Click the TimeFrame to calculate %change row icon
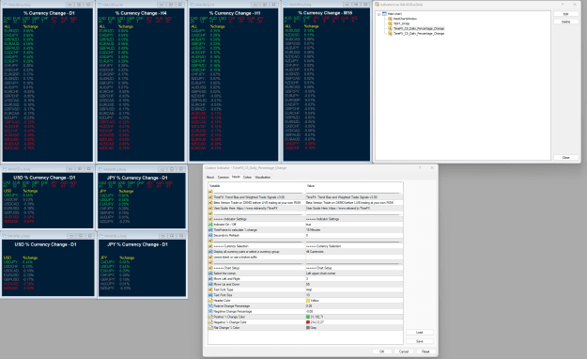 click(210, 229)
